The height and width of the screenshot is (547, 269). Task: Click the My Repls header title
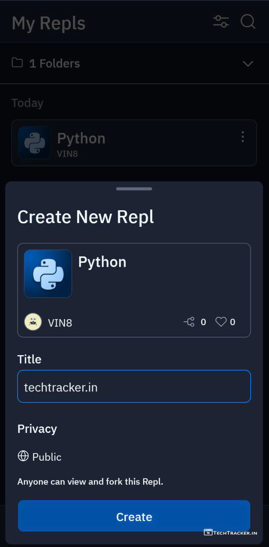tap(49, 23)
